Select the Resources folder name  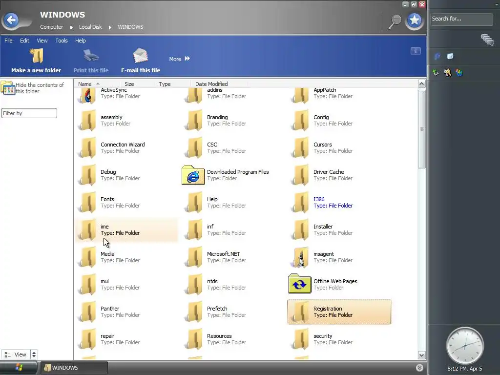click(219, 336)
